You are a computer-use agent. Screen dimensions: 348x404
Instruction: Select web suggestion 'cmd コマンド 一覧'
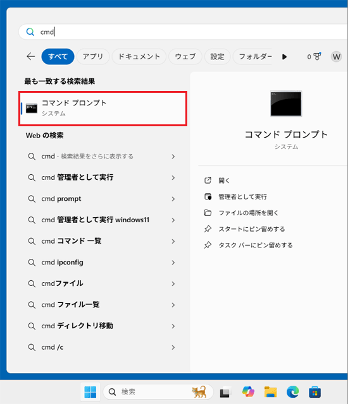102,241
